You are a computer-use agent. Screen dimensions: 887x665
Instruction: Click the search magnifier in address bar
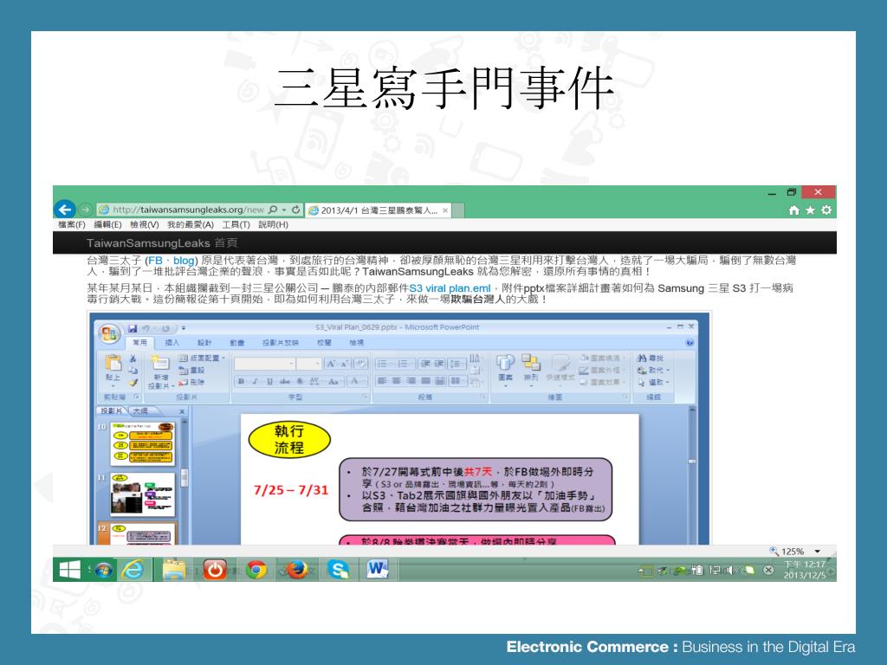click(x=273, y=210)
